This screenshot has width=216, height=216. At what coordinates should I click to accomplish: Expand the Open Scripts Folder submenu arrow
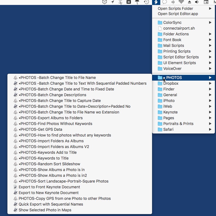tap(210, 8)
